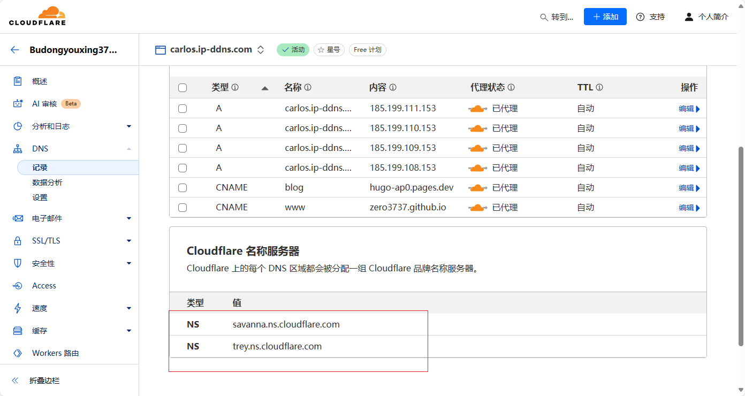Click the proxy cloud icon for 185.199.111.153
Viewport: 745px width, 396px height.
(x=477, y=109)
